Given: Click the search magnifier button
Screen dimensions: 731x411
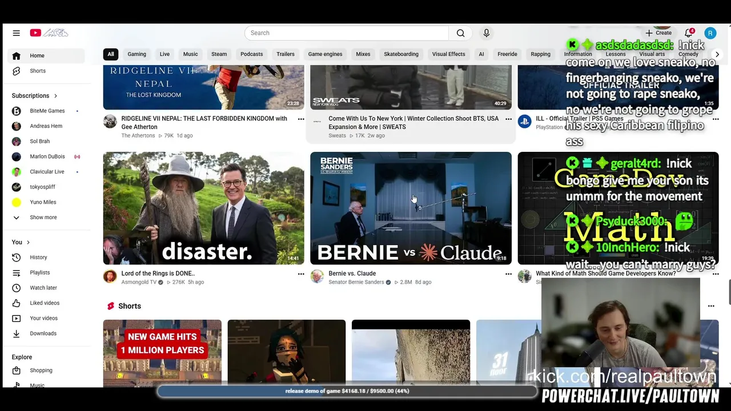Looking at the screenshot, I should [x=460, y=33].
